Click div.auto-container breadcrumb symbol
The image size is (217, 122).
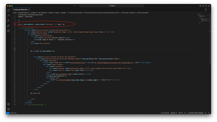(x=128, y=13)
